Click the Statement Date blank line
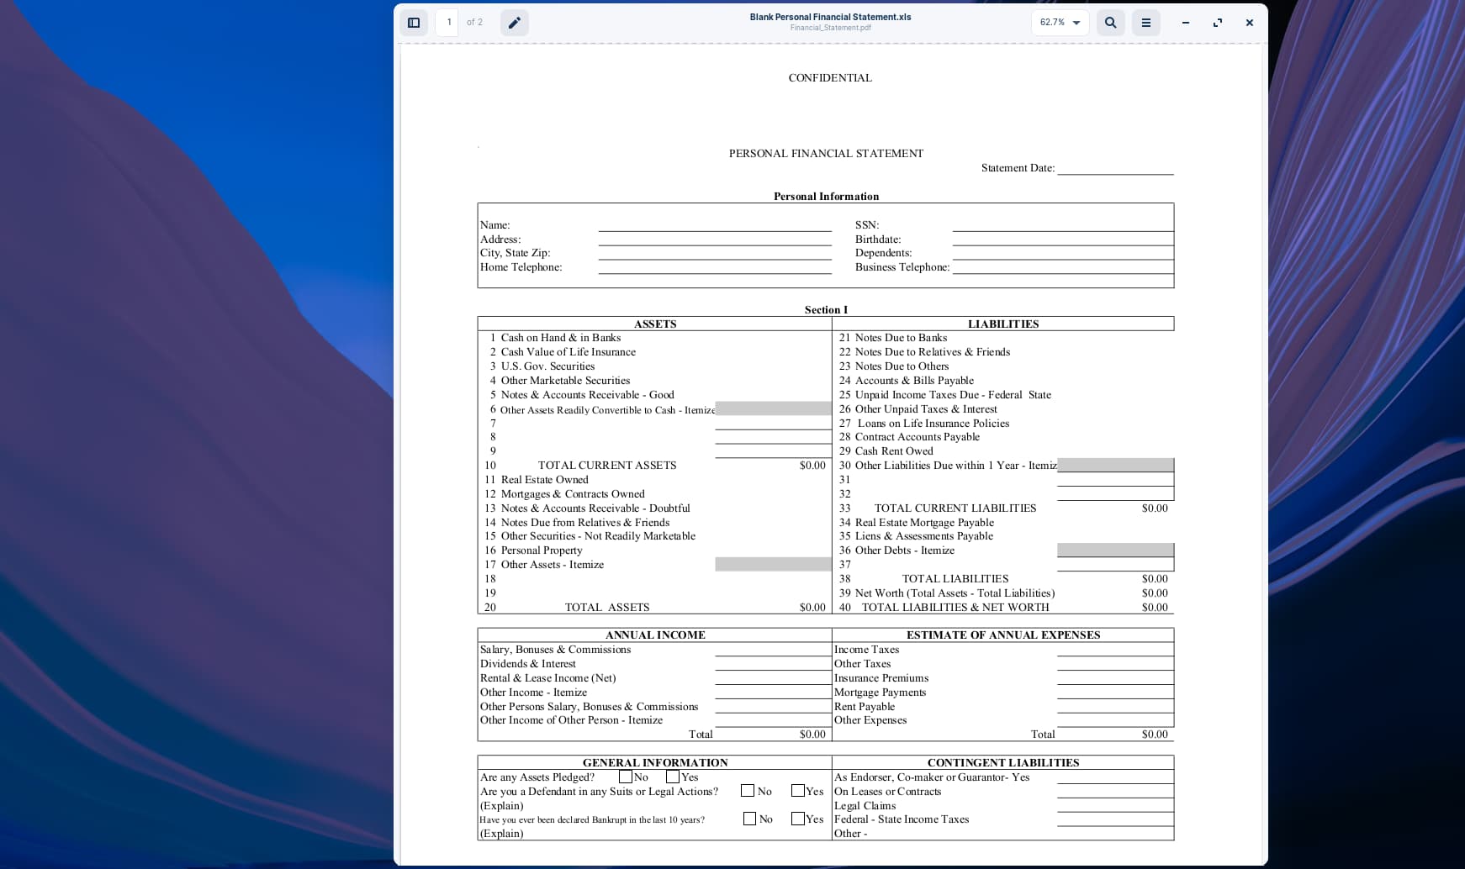1465x869 pixels. [x=1115, y=169]
